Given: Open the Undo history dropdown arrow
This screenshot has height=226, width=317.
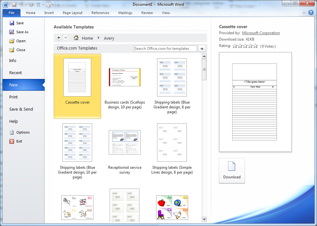Looking at the screenshot, I should coord(26,5).
